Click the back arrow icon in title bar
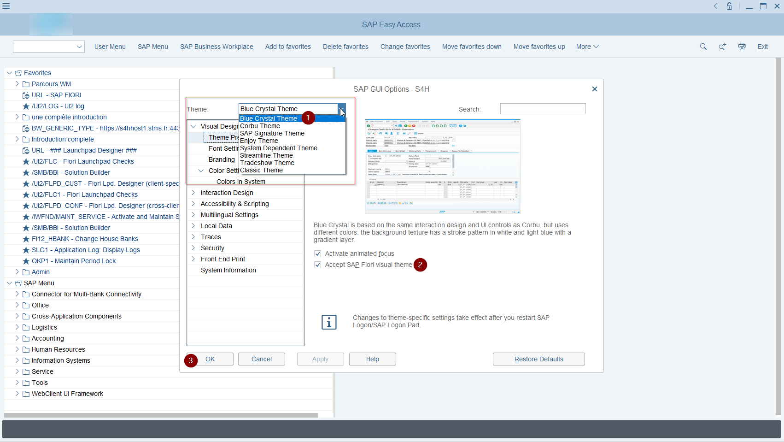 715,6
